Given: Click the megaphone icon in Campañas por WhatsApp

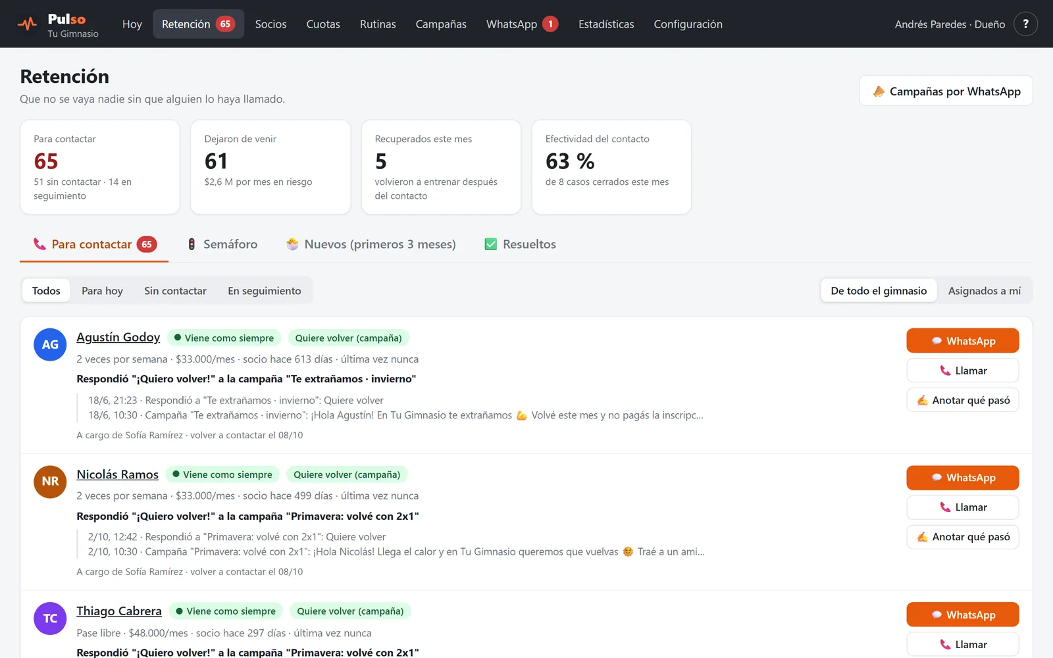Looking at the screenshot, I should pyautogui.click(x=879, y=91).
